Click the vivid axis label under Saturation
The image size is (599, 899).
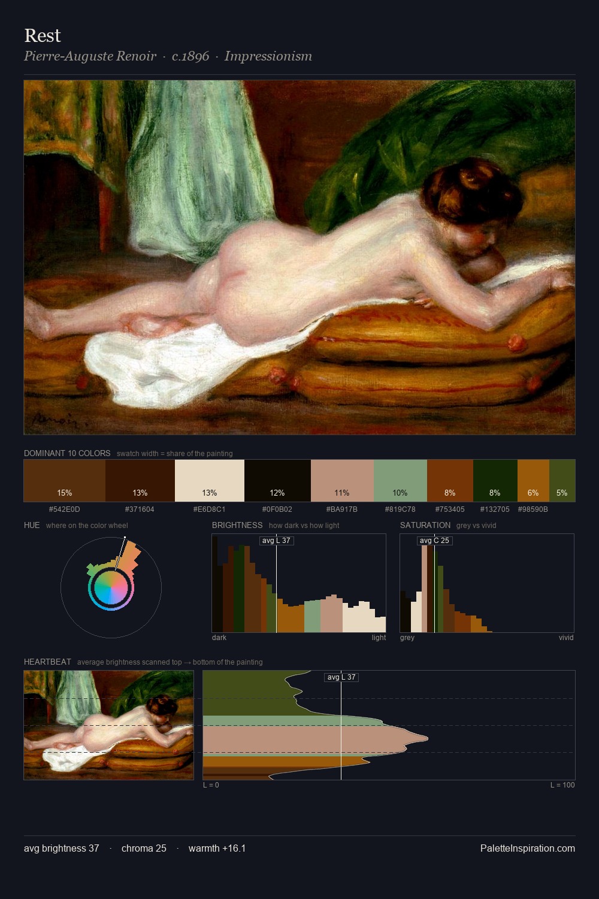click(566, 638)
